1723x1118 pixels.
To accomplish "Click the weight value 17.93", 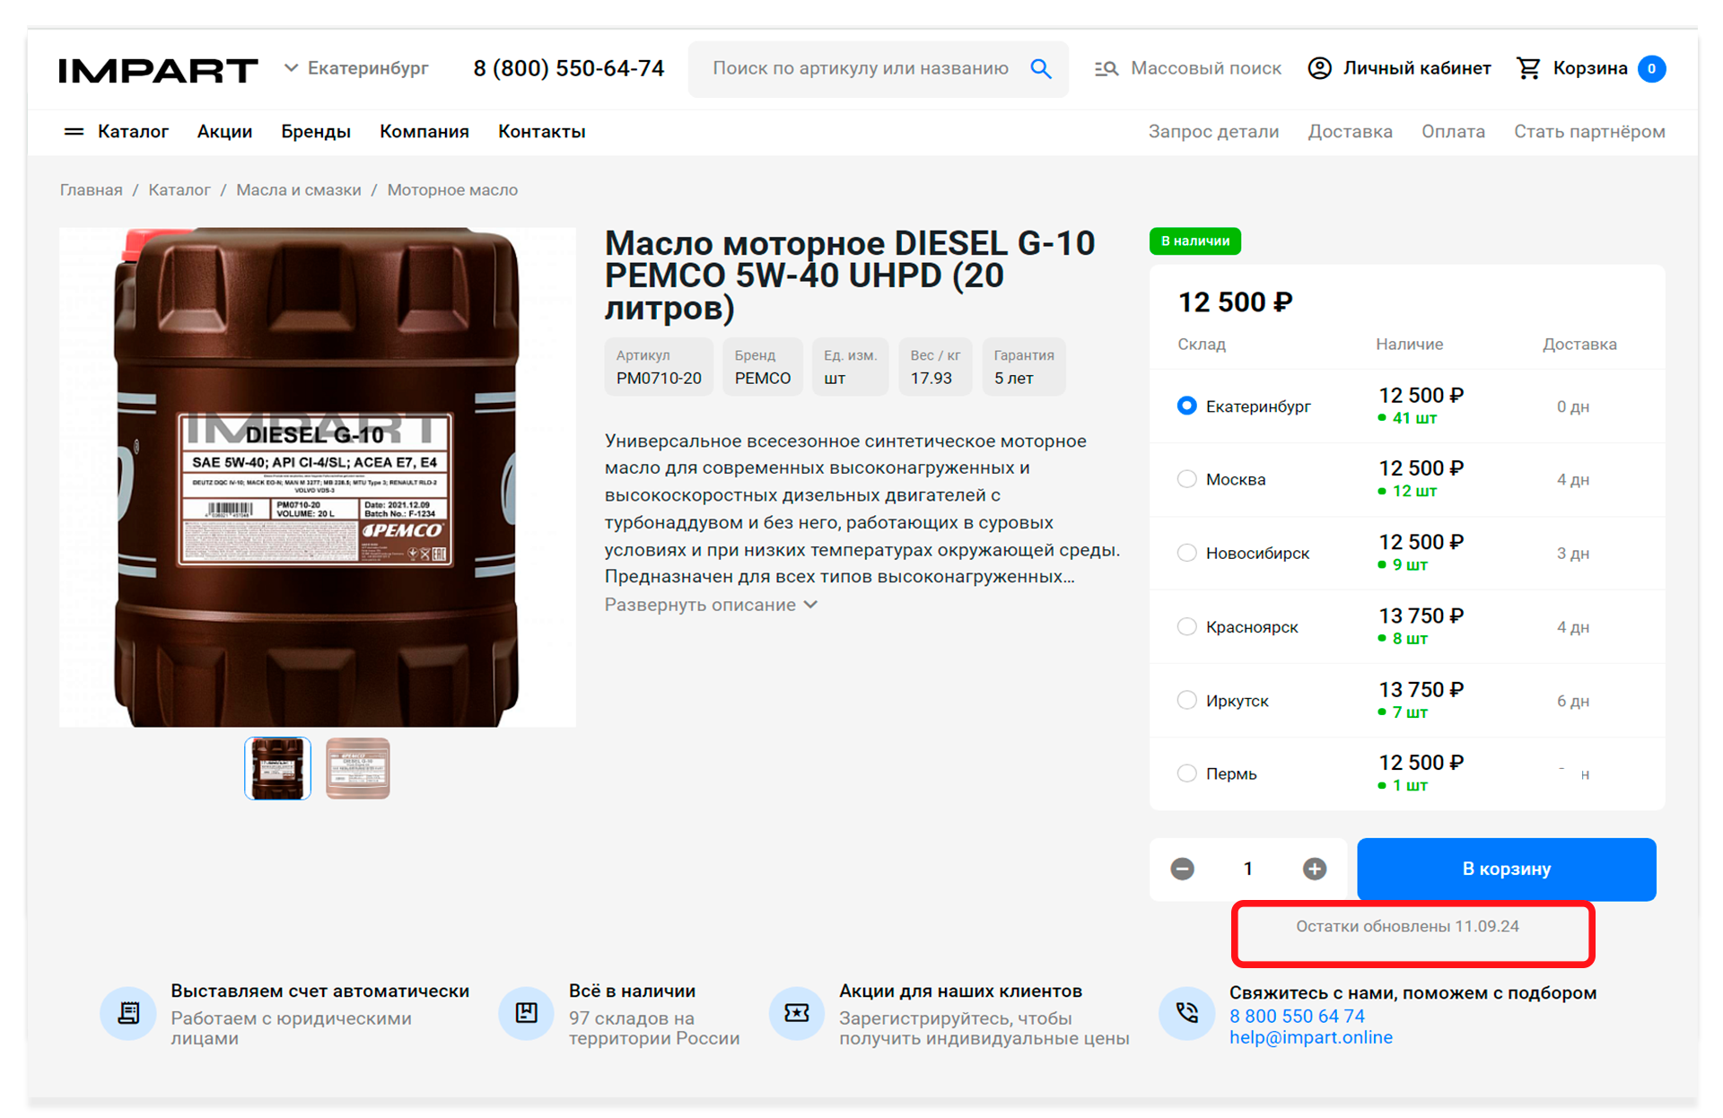I will [x=931, y=379].
